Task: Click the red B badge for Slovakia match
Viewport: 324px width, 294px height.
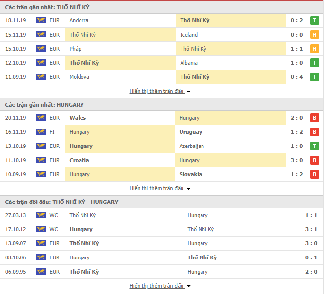Action: click(x=315, y=174)
